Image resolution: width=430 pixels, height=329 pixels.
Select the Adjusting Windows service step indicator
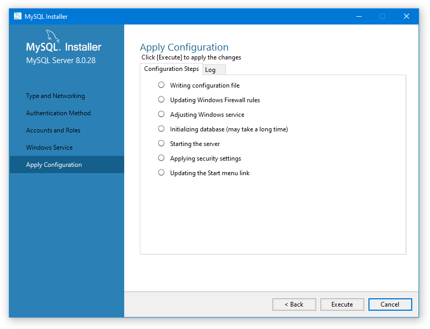pyautogui.click(x=161, y=114)
